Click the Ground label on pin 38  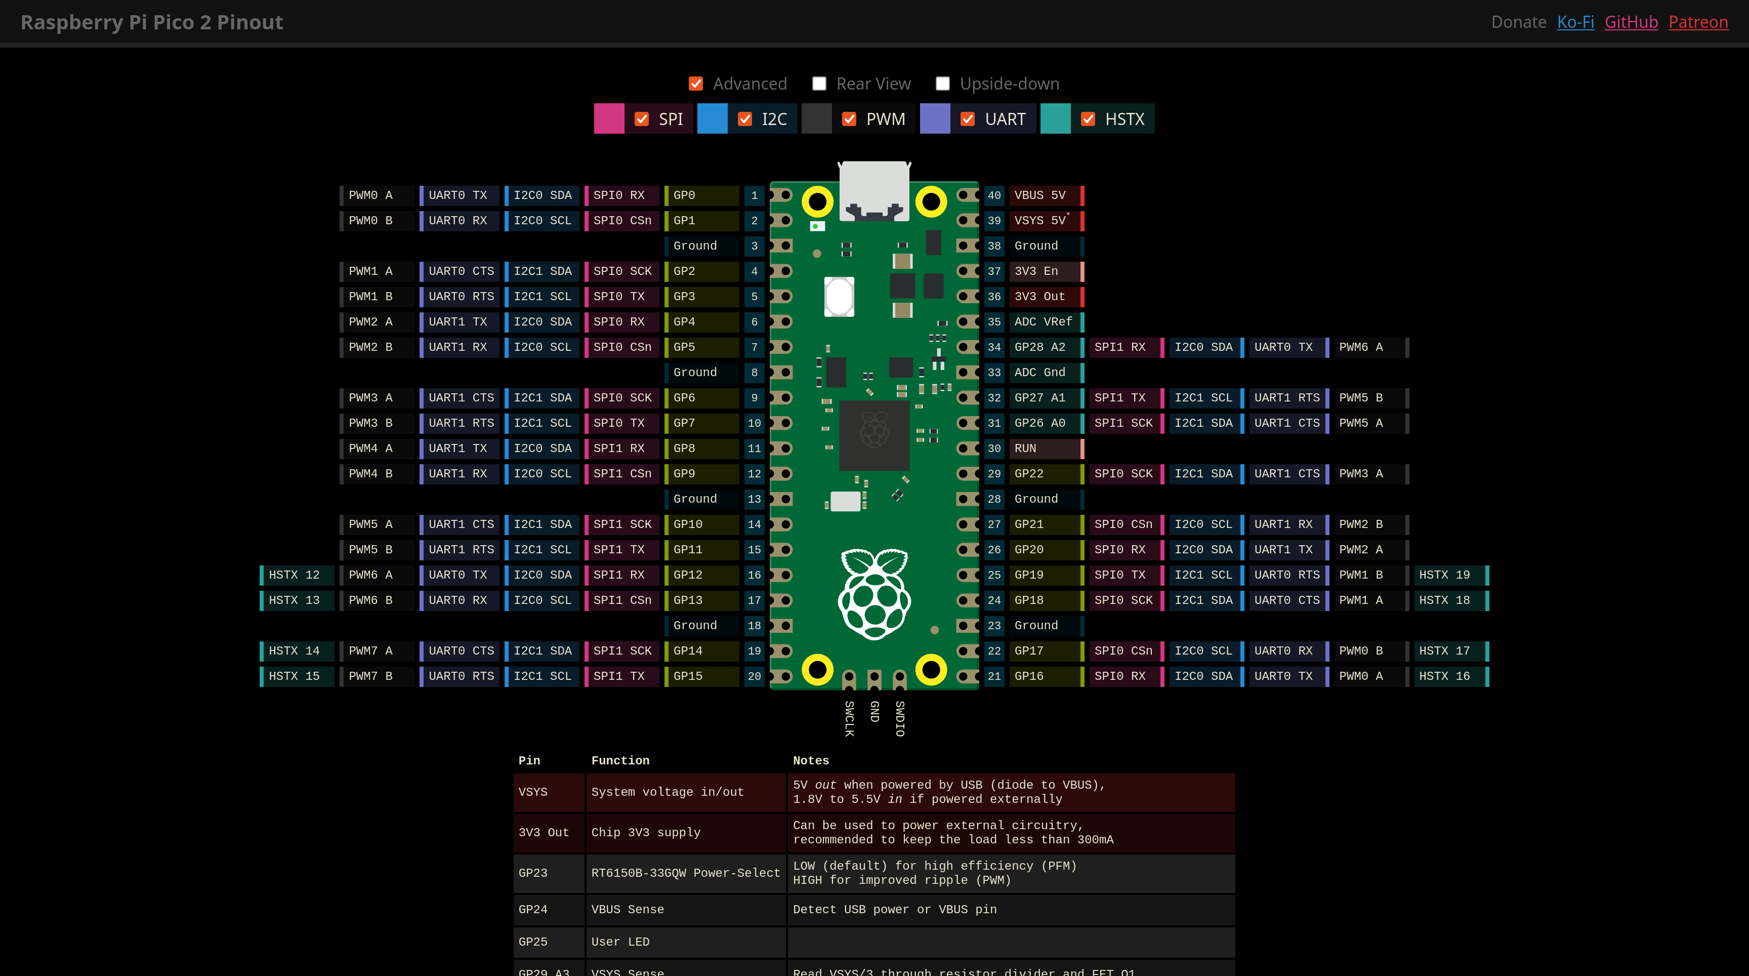(1046, 246)
